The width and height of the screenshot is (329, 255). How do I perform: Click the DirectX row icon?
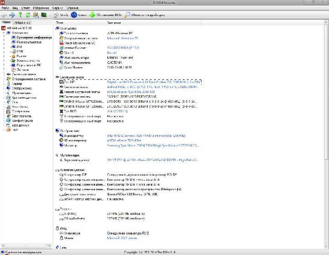pos(61,53)
